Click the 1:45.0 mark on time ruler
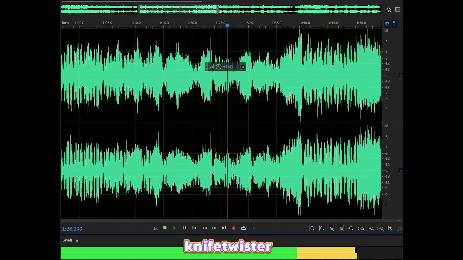This screenshot has height=260, width=463. point(333,23)
